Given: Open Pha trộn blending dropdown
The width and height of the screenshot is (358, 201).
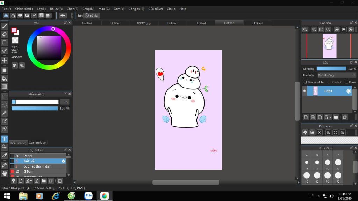Looking at the screenshot, I should click(337, 75).
